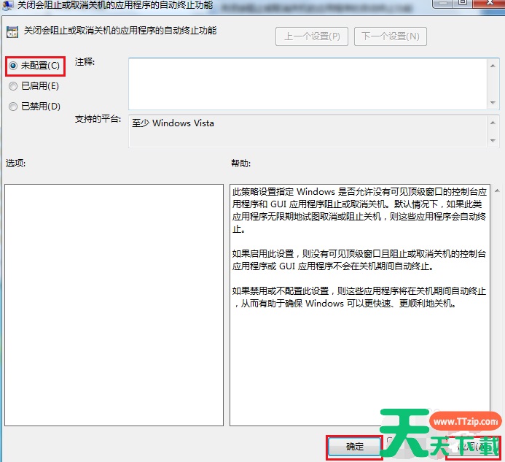Confirm with the 确定 button
Image resolution: width=505 pixels, height=462 pixels.
pyautogui.click(x=354, y=447)
